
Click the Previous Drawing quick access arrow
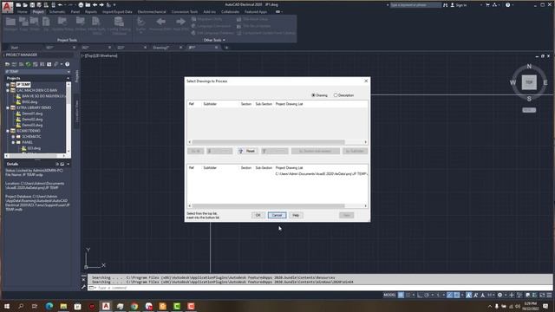pyautogui.click(x=95, y=5)
